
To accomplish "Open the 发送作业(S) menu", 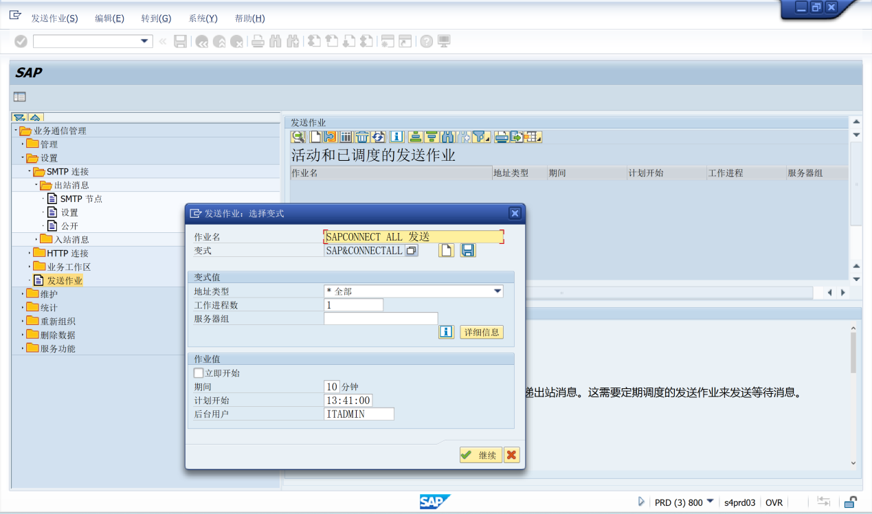I will pyautogui.click(x=55, y=19).
